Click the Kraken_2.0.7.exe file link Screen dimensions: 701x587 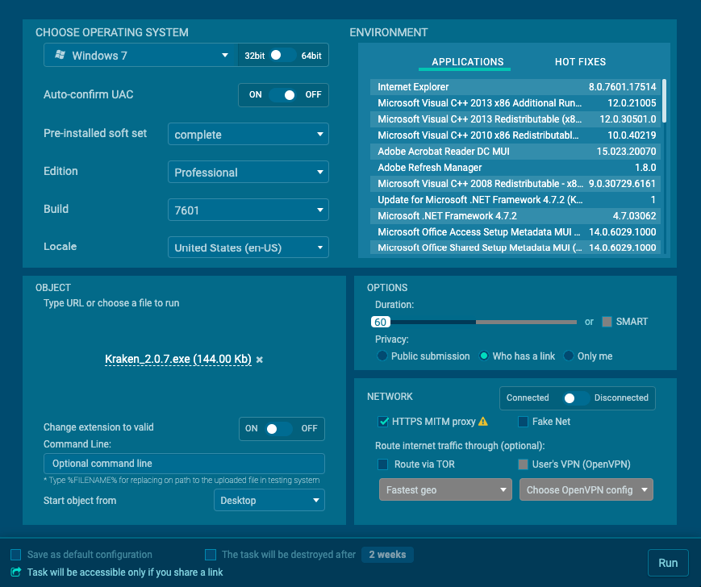point(178,359)
